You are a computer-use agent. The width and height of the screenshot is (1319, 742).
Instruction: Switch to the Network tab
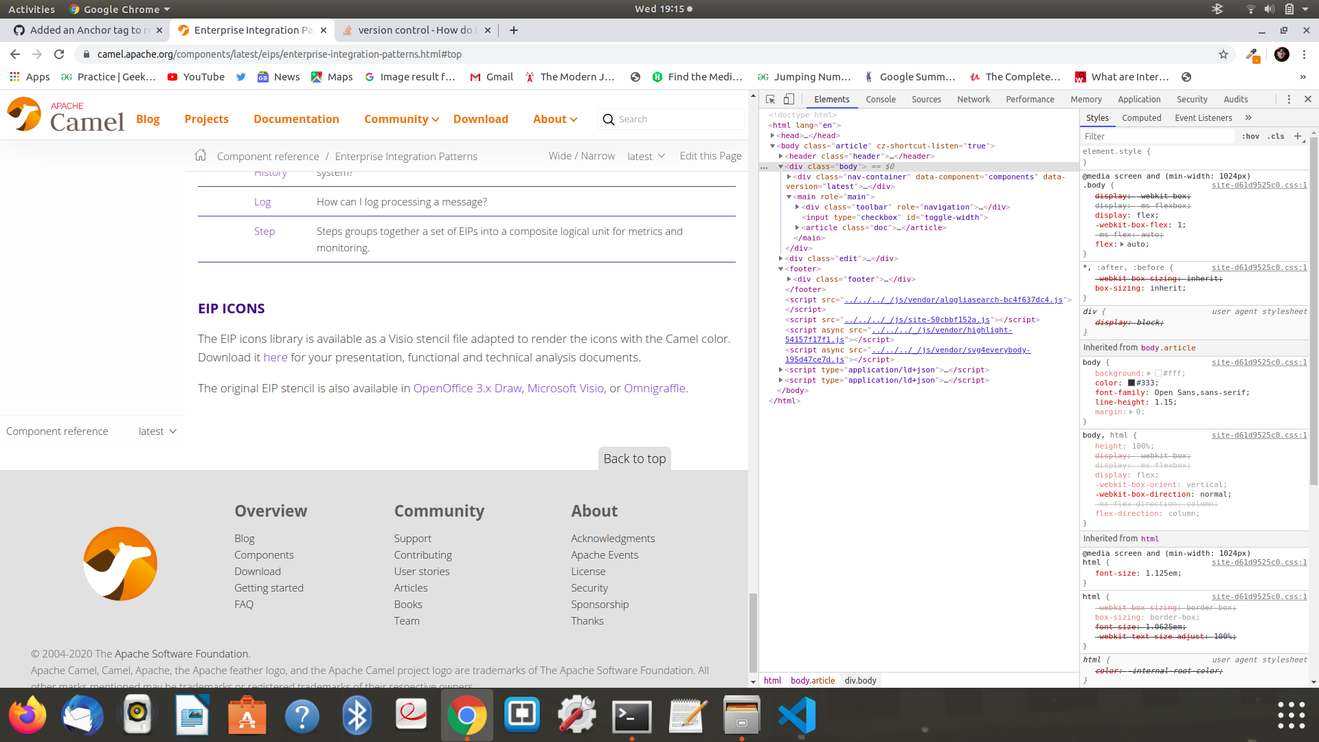click(x=973, y=99)
